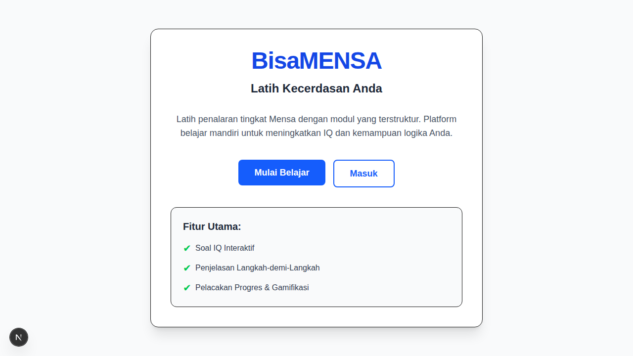Click the phrase belajar mandiri in the description
Screen dimensions: 633x356
point(204,133)
